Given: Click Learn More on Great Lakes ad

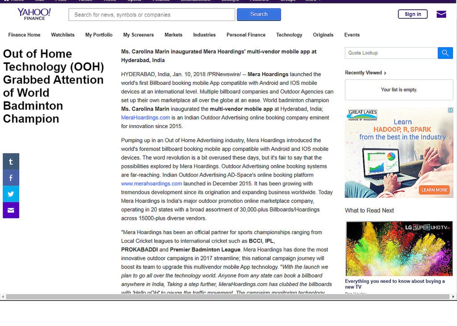Looking at the screenshot, I should [x=434, y=190].
